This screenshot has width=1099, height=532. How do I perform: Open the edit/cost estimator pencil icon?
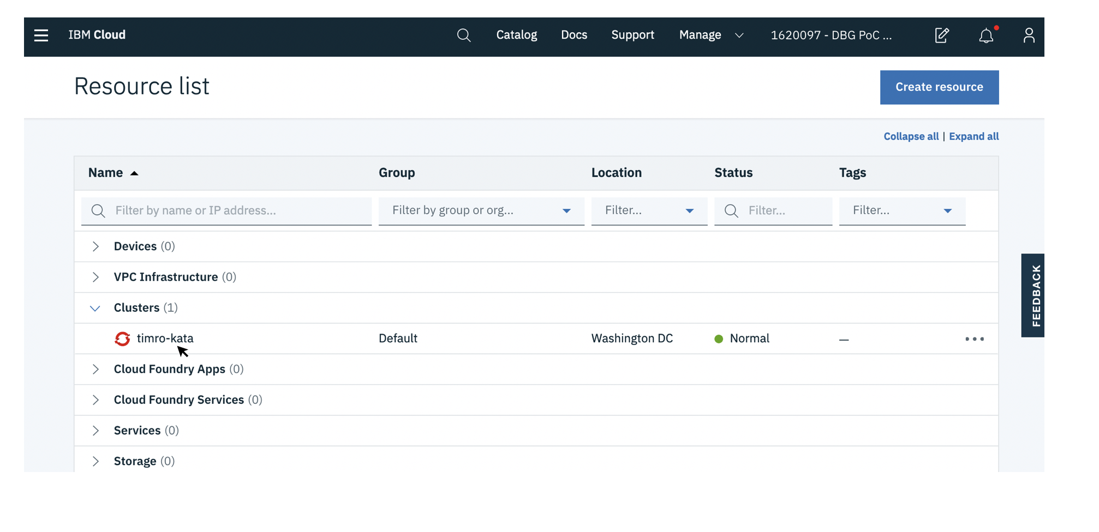coord(942,35)
